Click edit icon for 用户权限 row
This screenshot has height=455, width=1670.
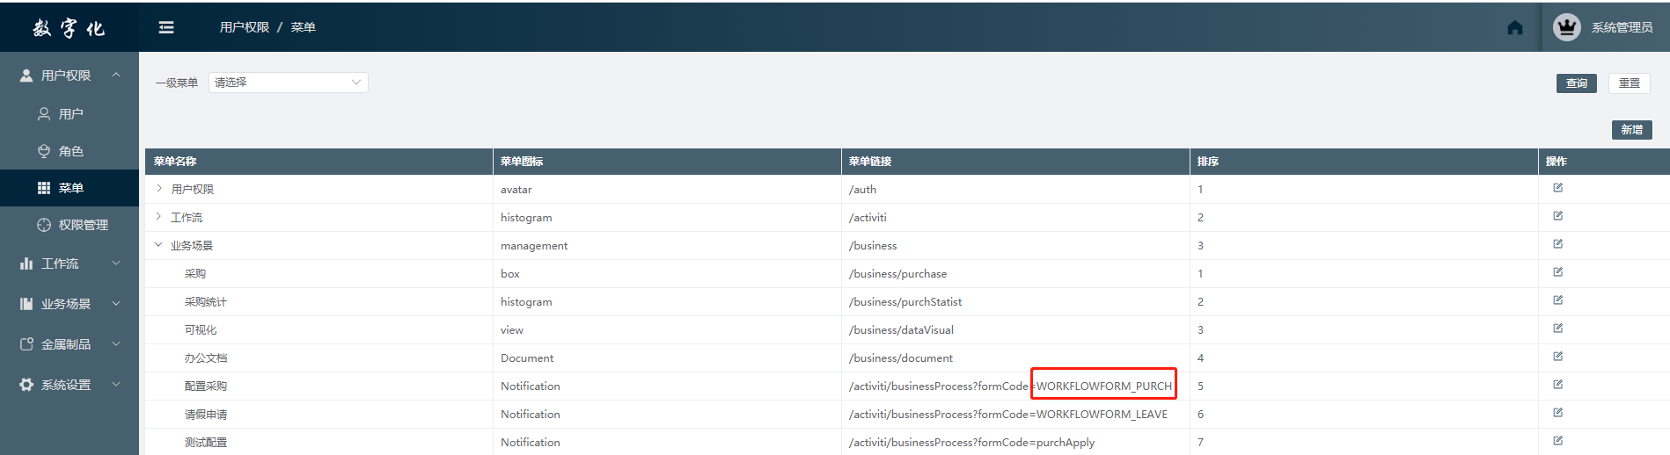click(x=1557, y=188)
